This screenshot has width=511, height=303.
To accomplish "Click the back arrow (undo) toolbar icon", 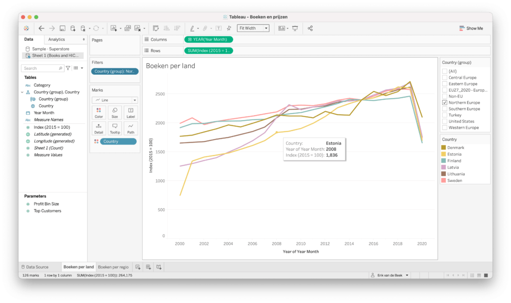I will point(41,28).
